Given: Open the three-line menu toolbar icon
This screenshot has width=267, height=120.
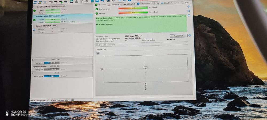Looking at the screenshot, I should (45, 2).
